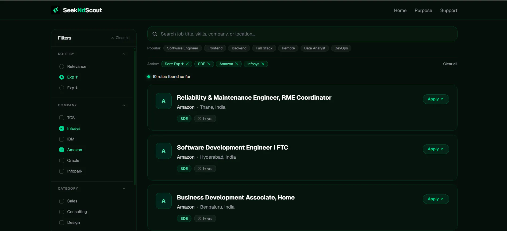Collapse the Company filter section

click(x=124, y=105)
